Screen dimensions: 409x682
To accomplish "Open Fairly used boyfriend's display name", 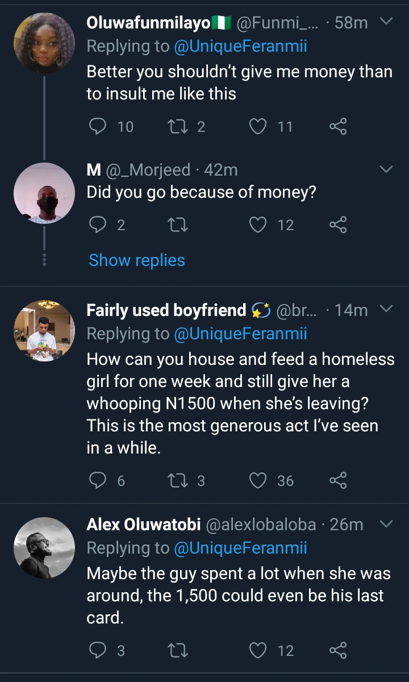I will (x=166, y=310).
